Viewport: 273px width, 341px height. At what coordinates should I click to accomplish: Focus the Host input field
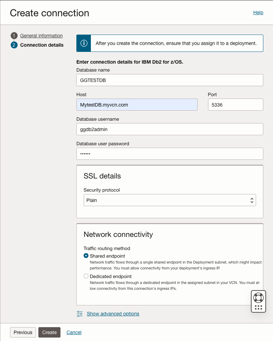tap(137, 104)
